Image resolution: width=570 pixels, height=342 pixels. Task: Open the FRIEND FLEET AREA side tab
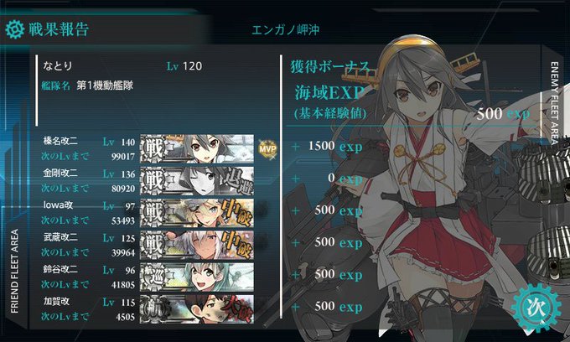coord(14,271)
